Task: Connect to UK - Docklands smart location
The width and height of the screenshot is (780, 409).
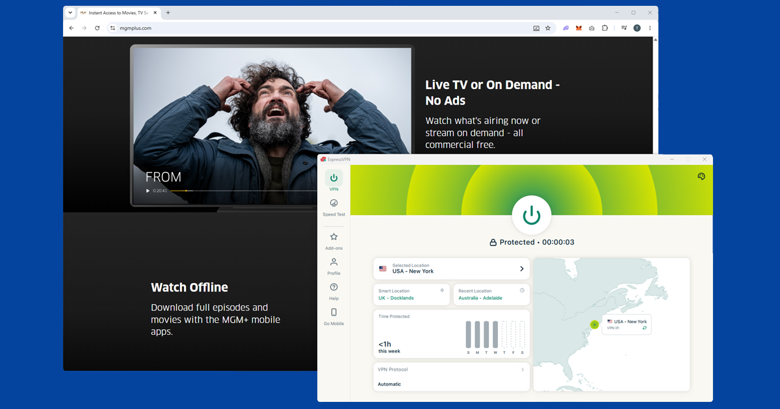Action: point(411,295)
